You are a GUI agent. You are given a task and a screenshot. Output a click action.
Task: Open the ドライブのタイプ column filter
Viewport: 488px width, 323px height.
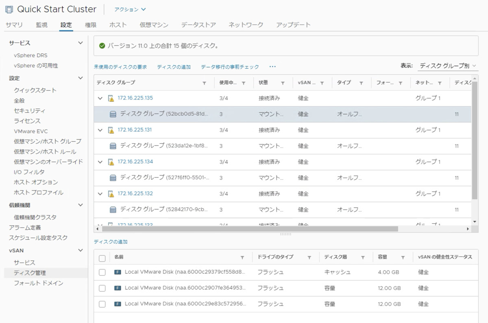pyautogui.click(x=309, y=258)
